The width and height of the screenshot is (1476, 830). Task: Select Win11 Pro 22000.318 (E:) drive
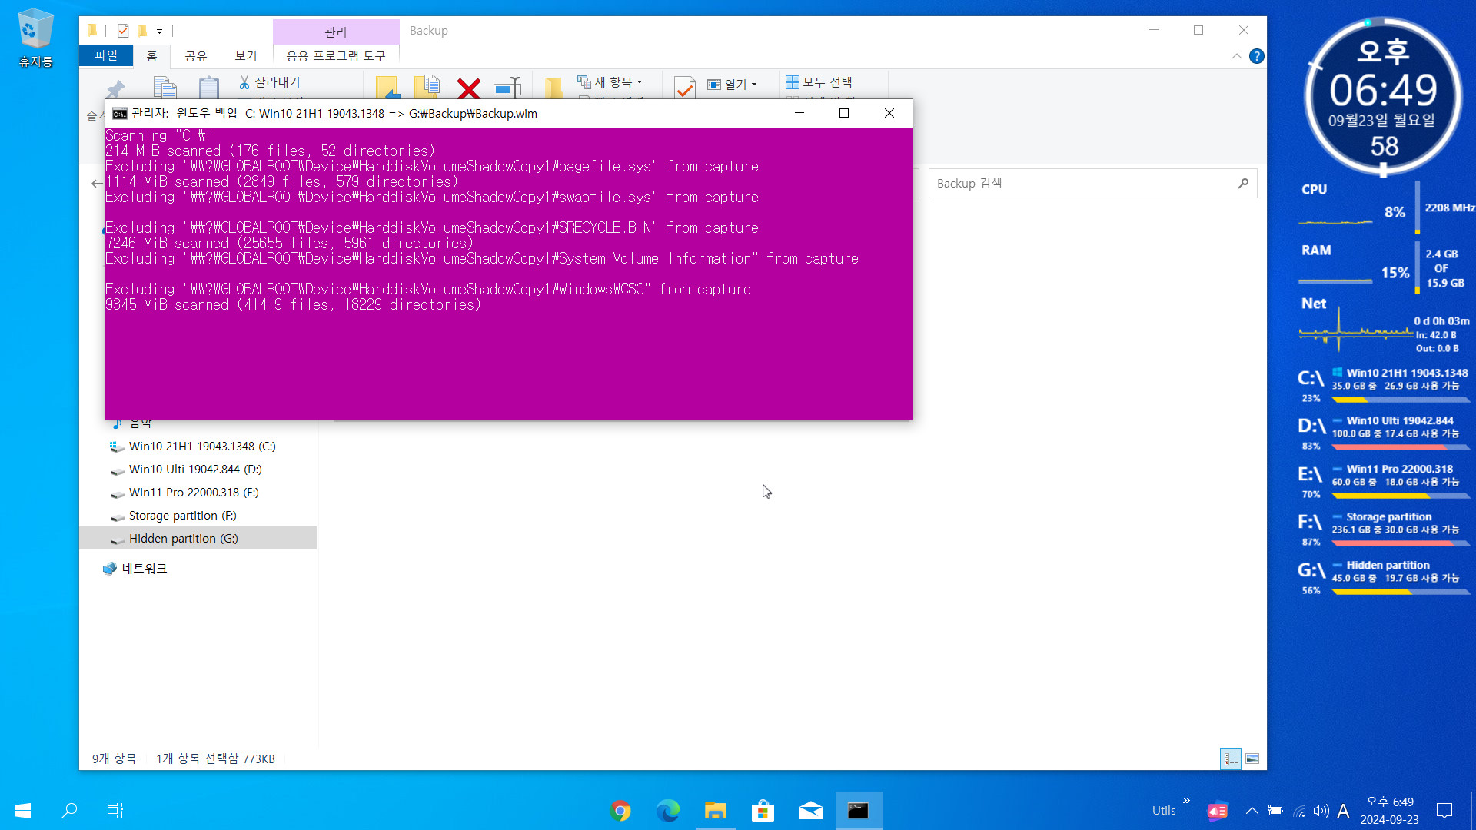[x=194, y=492]
